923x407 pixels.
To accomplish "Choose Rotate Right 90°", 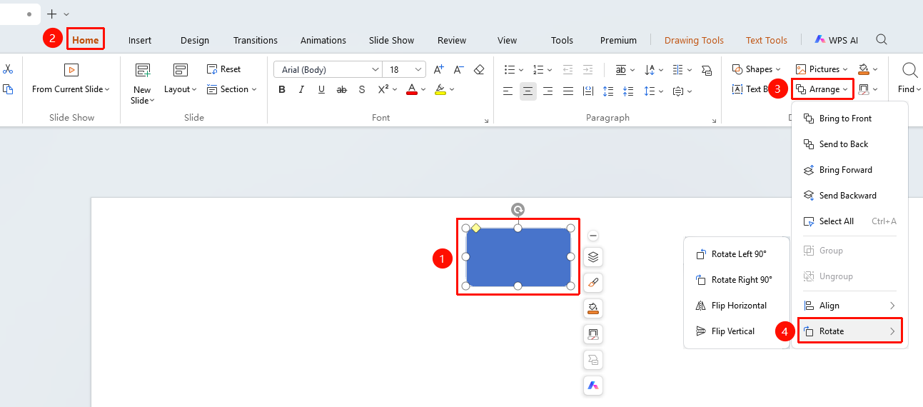I will (736, 280).
